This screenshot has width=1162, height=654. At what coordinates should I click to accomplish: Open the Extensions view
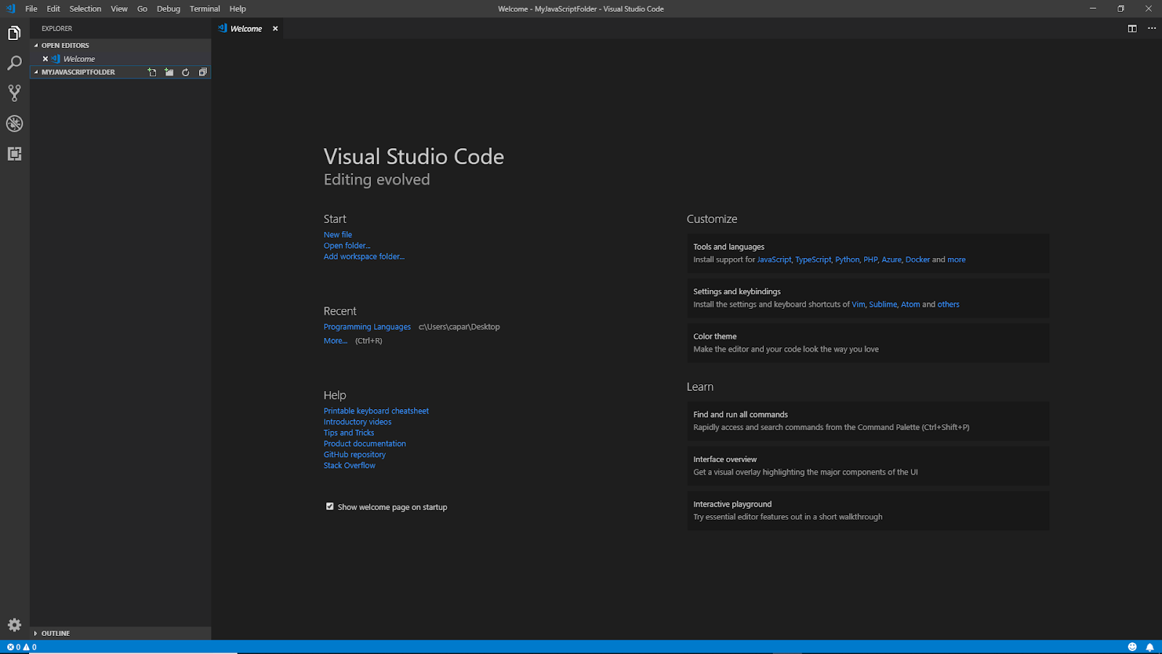pos(15,154)
